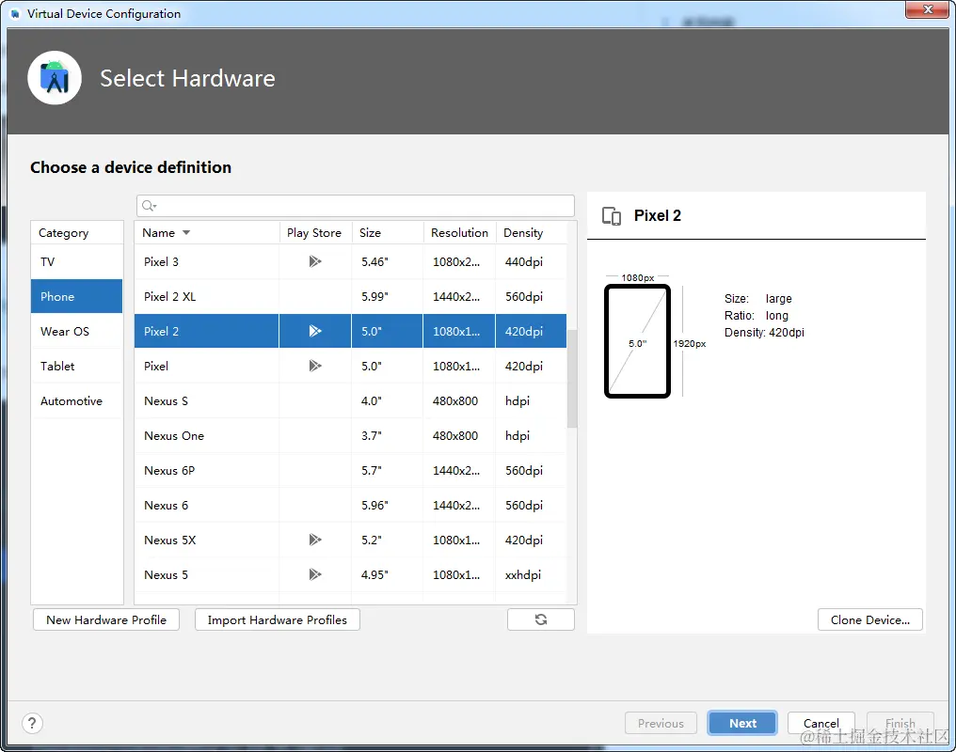The image size is (956, 752).
Task: Sort by Density column header
Action: click(531, 232)
